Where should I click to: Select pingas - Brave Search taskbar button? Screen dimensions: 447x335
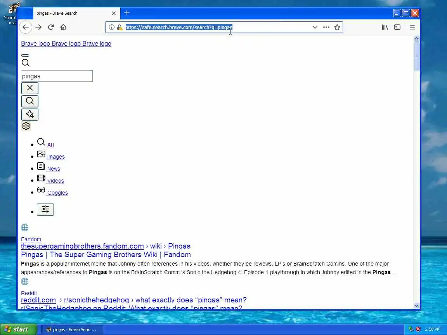click(72, 330)
